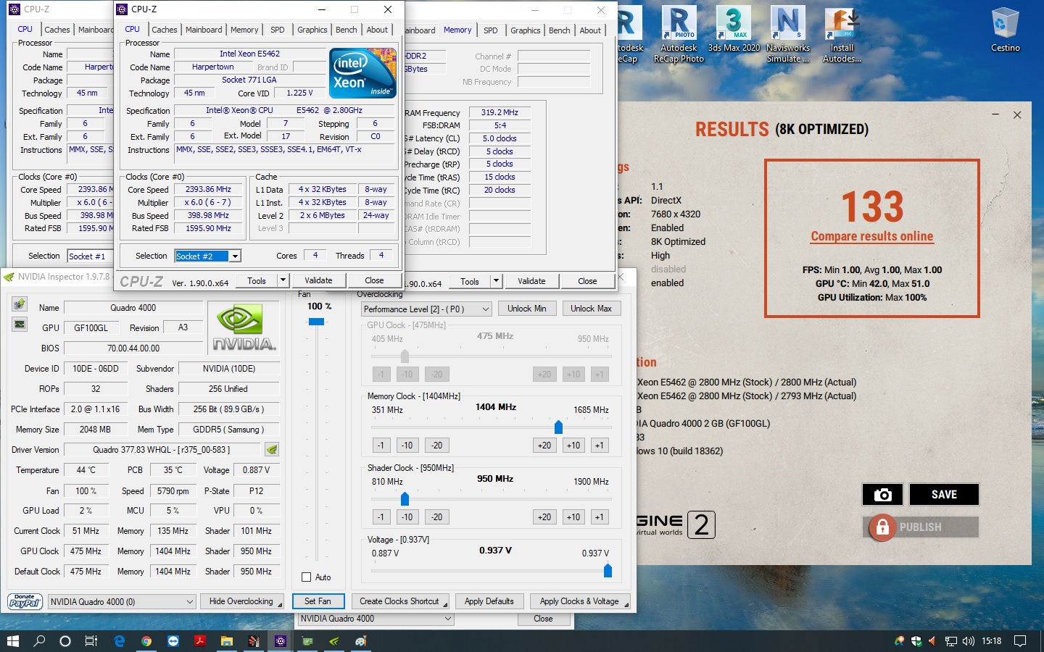Open Task View on the taskbar
The image size is (1044, 652).
(91, 640)
